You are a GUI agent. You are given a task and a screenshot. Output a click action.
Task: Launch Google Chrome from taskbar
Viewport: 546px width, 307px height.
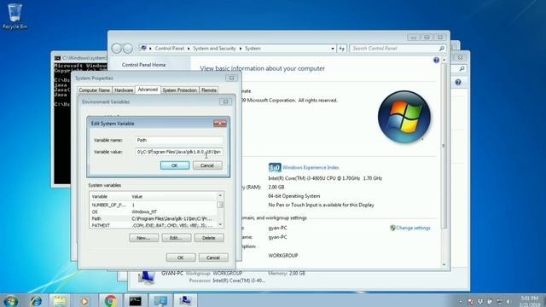[x=110, y=301]
